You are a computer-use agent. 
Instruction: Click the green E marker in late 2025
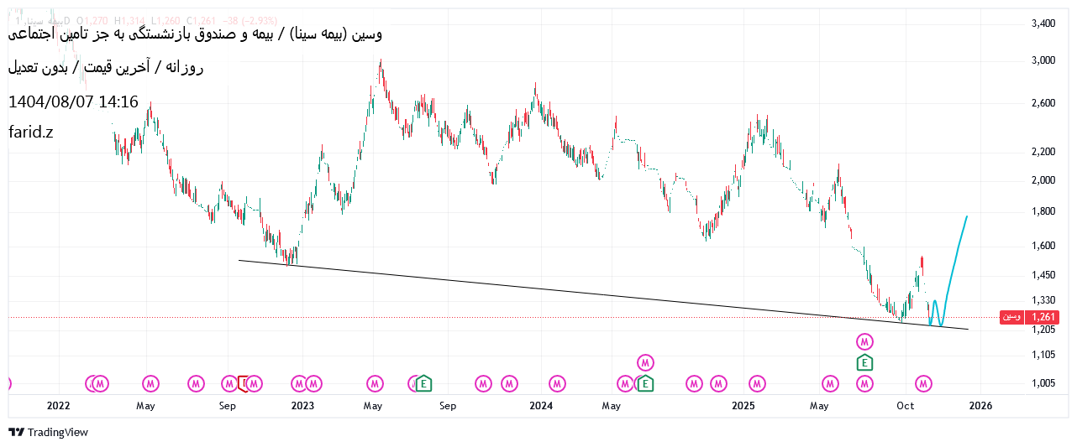pos(864,362)
